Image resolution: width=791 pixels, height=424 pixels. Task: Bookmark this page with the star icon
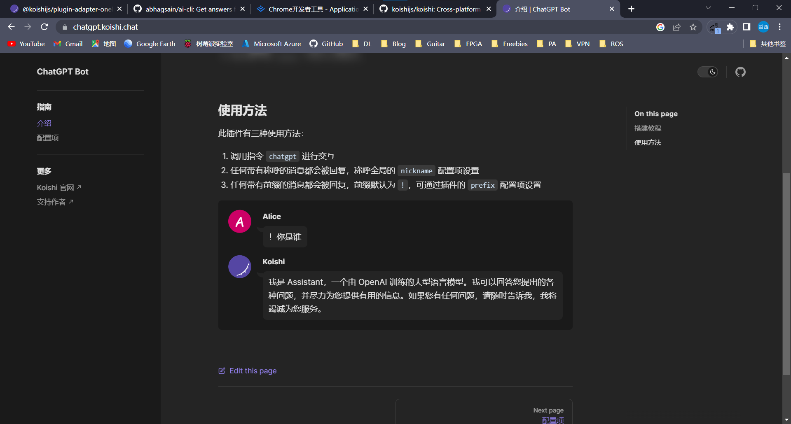[693, 27]
